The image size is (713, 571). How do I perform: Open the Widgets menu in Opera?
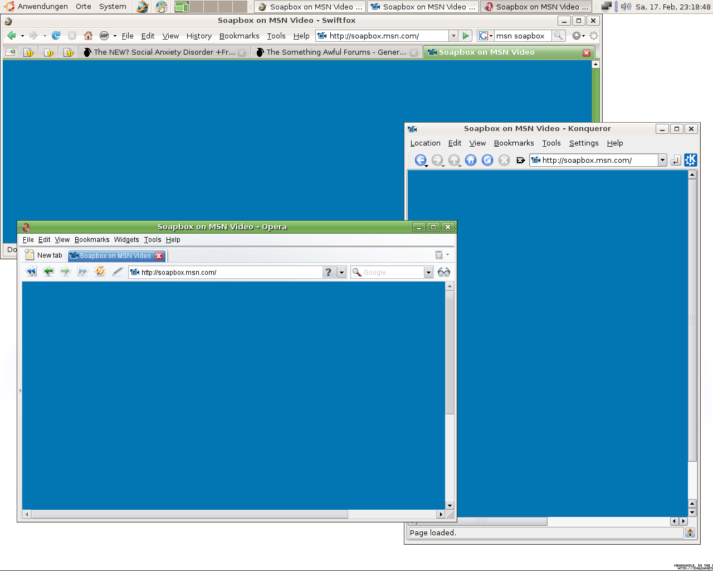126,240
